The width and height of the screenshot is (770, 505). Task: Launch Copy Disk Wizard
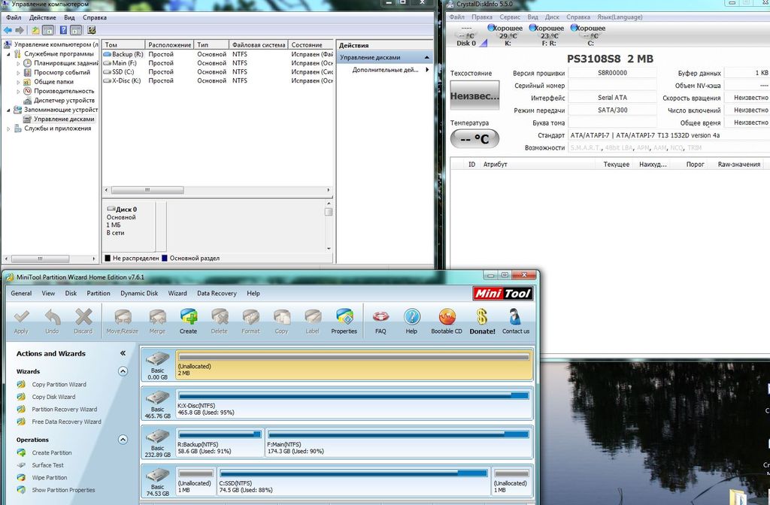[x=53, y=397]
